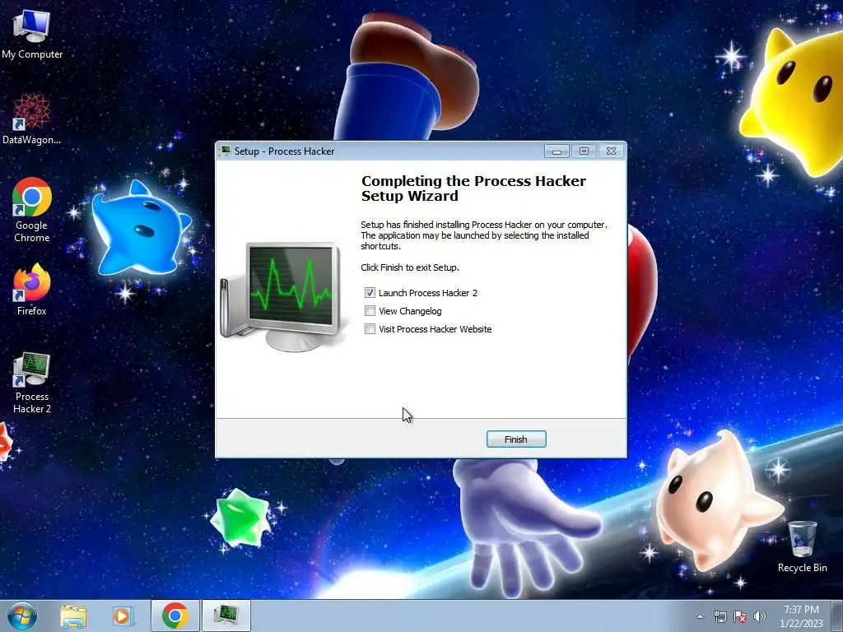Open the clock showing 7:37 PM

(x=801, y=616)
